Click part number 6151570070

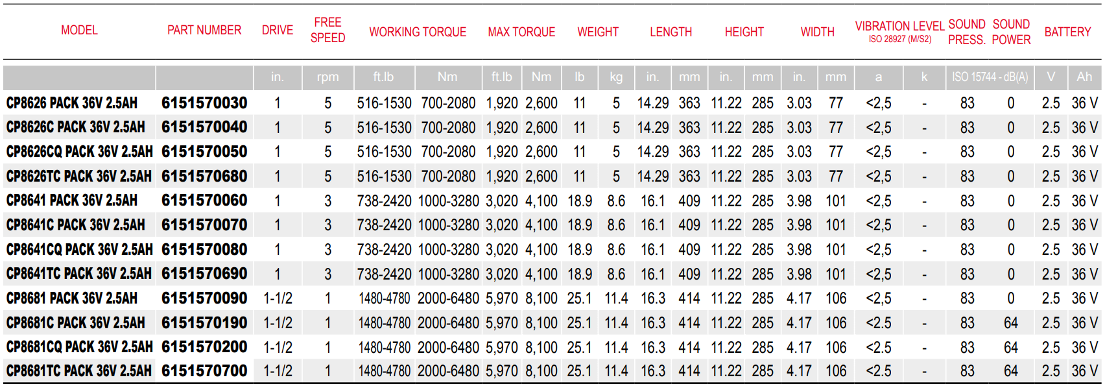tap(204, 225)
